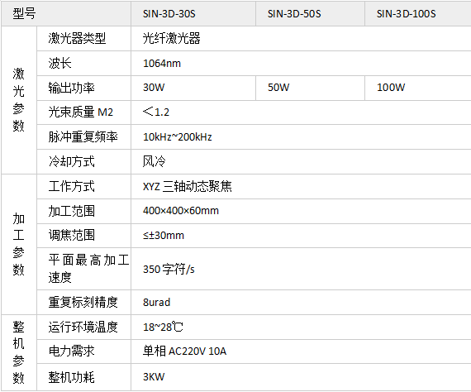Click the XYZ 三轴动态聚焦 value
This screenshot has height=392, width=471.
(x=187, y=186)
